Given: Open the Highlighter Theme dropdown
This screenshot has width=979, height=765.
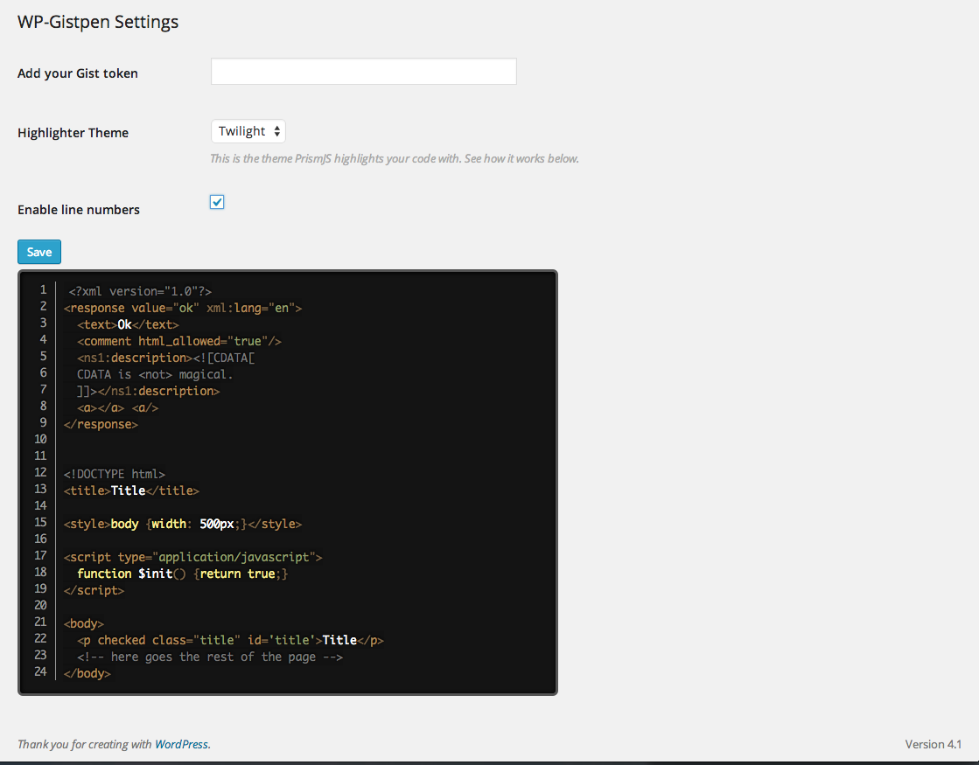Looking at the screenshot, I should click(248, 131).
